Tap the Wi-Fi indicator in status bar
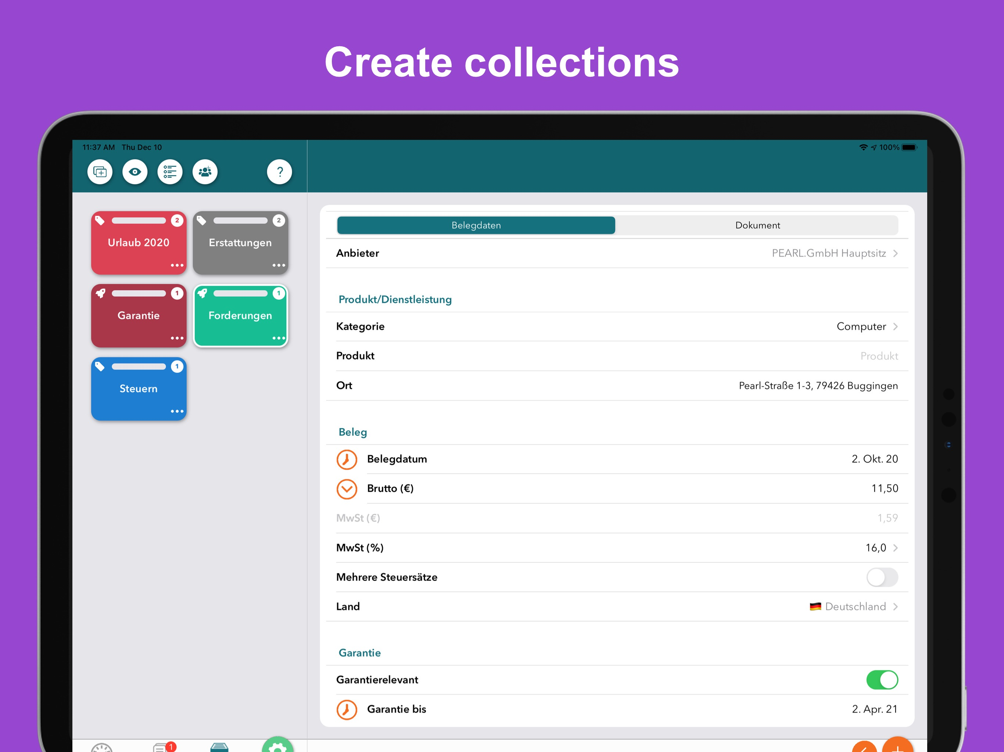Image resolution: width=1004 pixels, height=752 pixels. tap(863, 147)
